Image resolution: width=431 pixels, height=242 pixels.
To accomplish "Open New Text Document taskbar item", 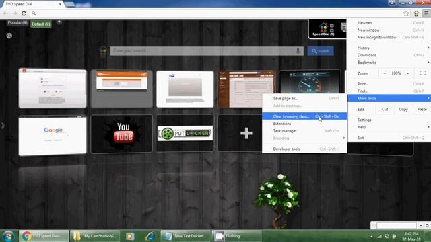I will point(186,236).
